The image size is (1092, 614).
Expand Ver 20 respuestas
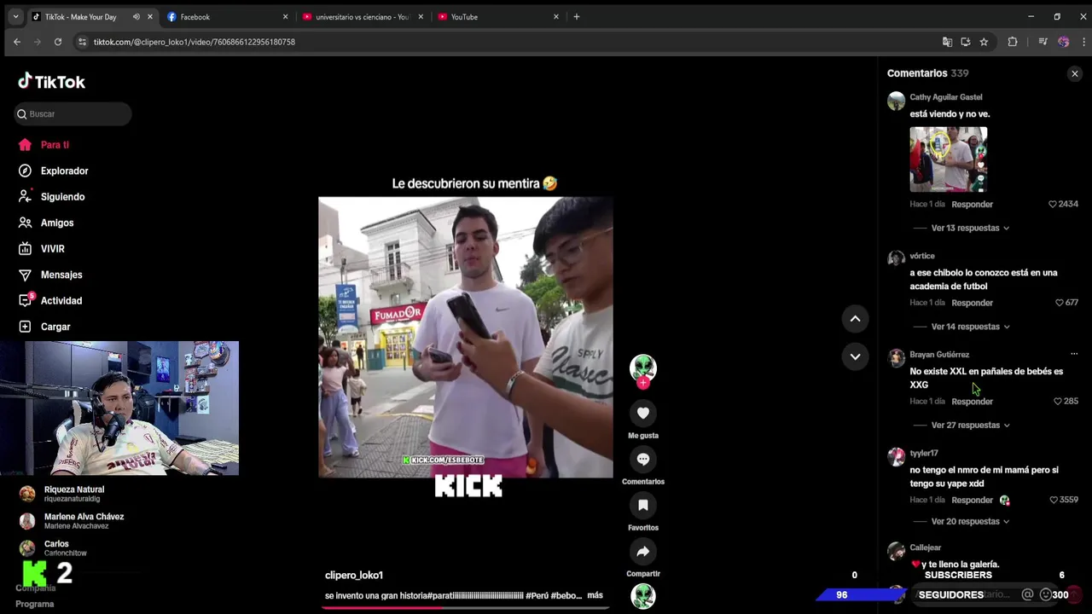point(970,522)
